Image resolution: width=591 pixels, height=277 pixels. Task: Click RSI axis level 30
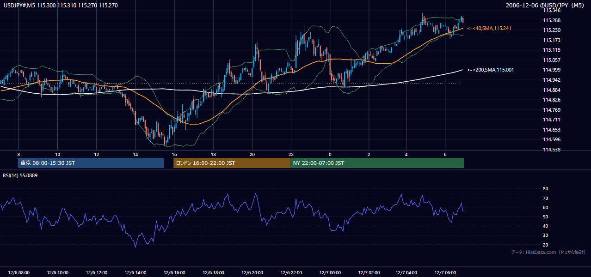tap(545, 235)
